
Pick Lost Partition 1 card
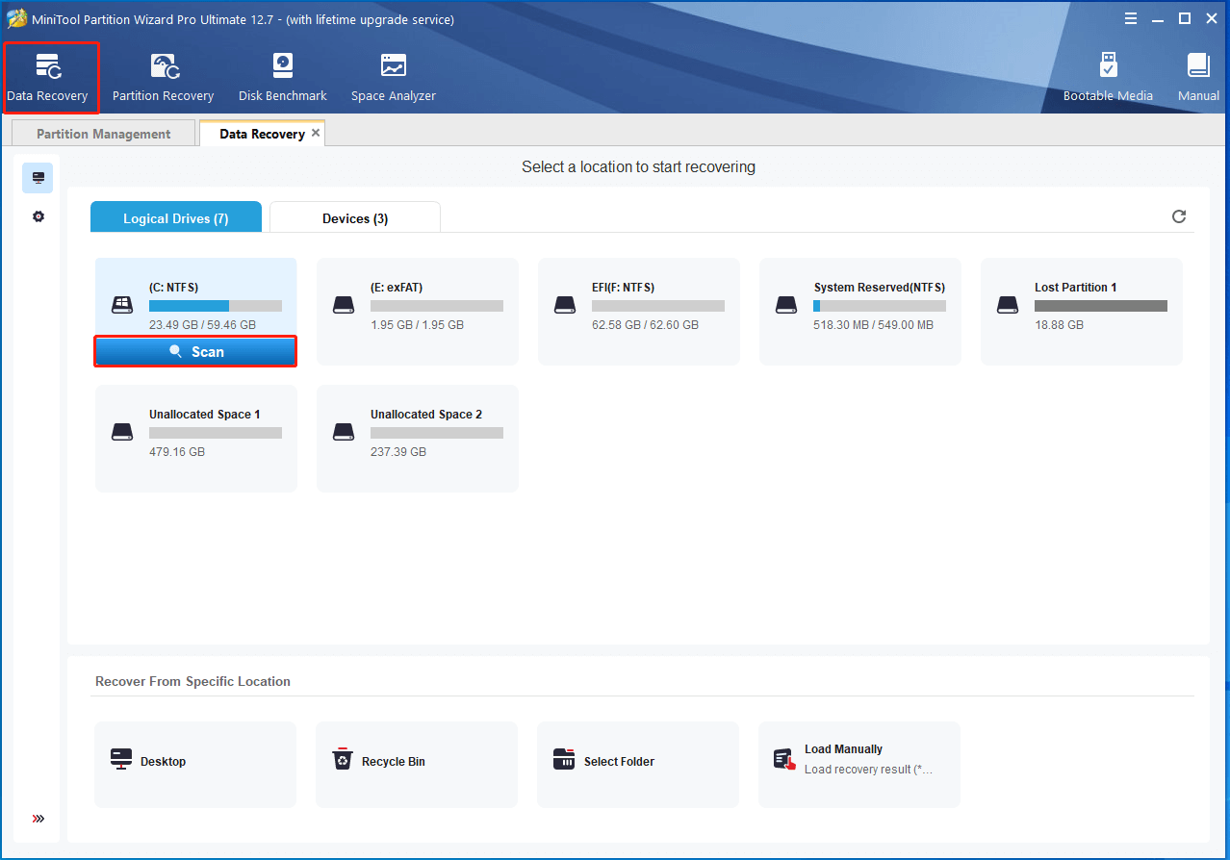point(1082,312)
